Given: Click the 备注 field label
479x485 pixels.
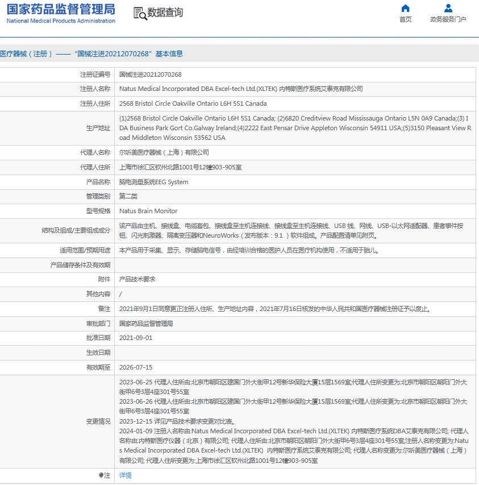Looking at the screenshot, I should pyautogui.click(x=104, y=309).
